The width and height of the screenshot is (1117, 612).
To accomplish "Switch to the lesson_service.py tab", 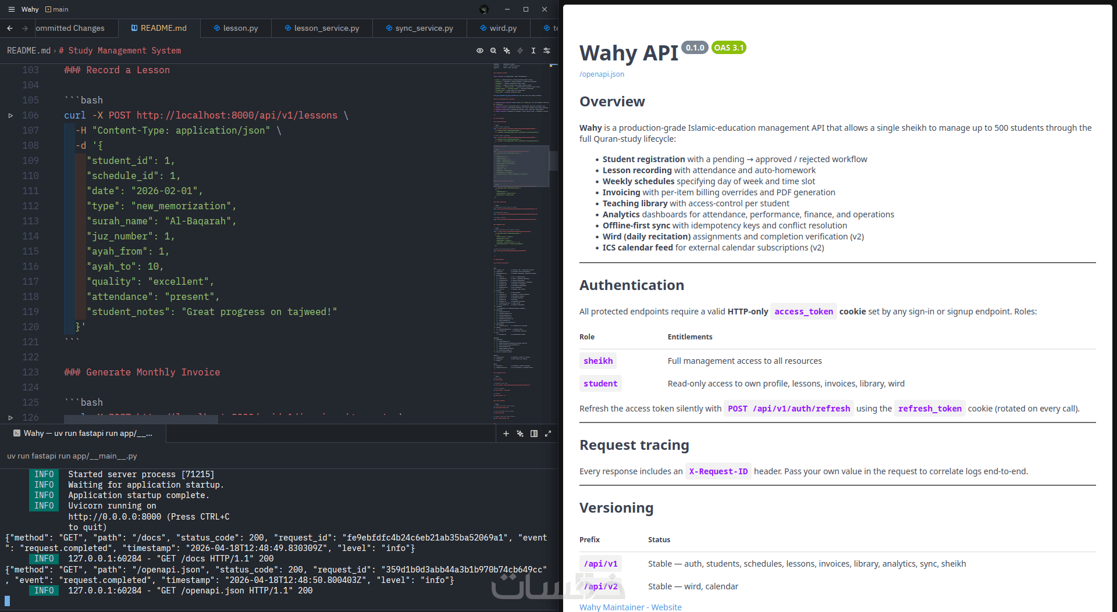I will click(x=322, y=28).
